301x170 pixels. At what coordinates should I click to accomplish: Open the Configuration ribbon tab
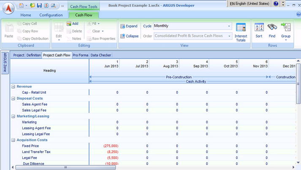(x=51, y=15)
